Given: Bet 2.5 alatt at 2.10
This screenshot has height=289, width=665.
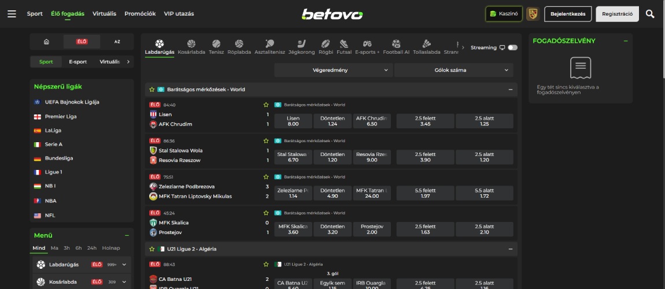Looking at the screenshot, I should point(485,229).
